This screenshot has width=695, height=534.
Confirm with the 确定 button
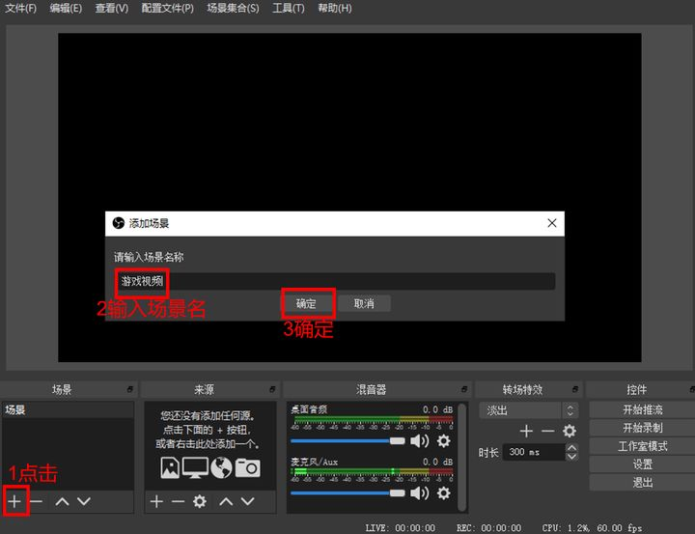306,303
